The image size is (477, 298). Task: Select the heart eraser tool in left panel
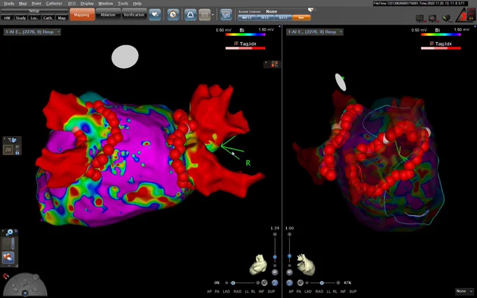8,258
